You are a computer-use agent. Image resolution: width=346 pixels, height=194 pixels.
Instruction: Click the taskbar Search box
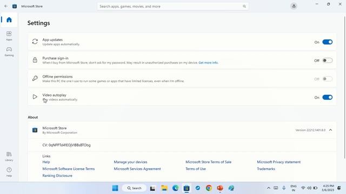click(134, 188)
